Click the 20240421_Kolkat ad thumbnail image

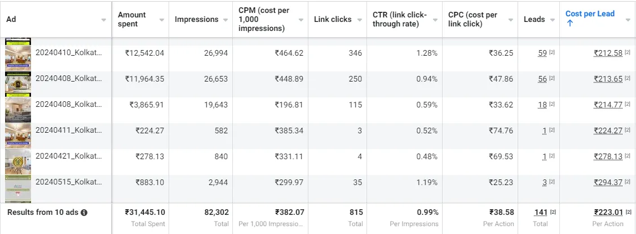coord(18,161)
